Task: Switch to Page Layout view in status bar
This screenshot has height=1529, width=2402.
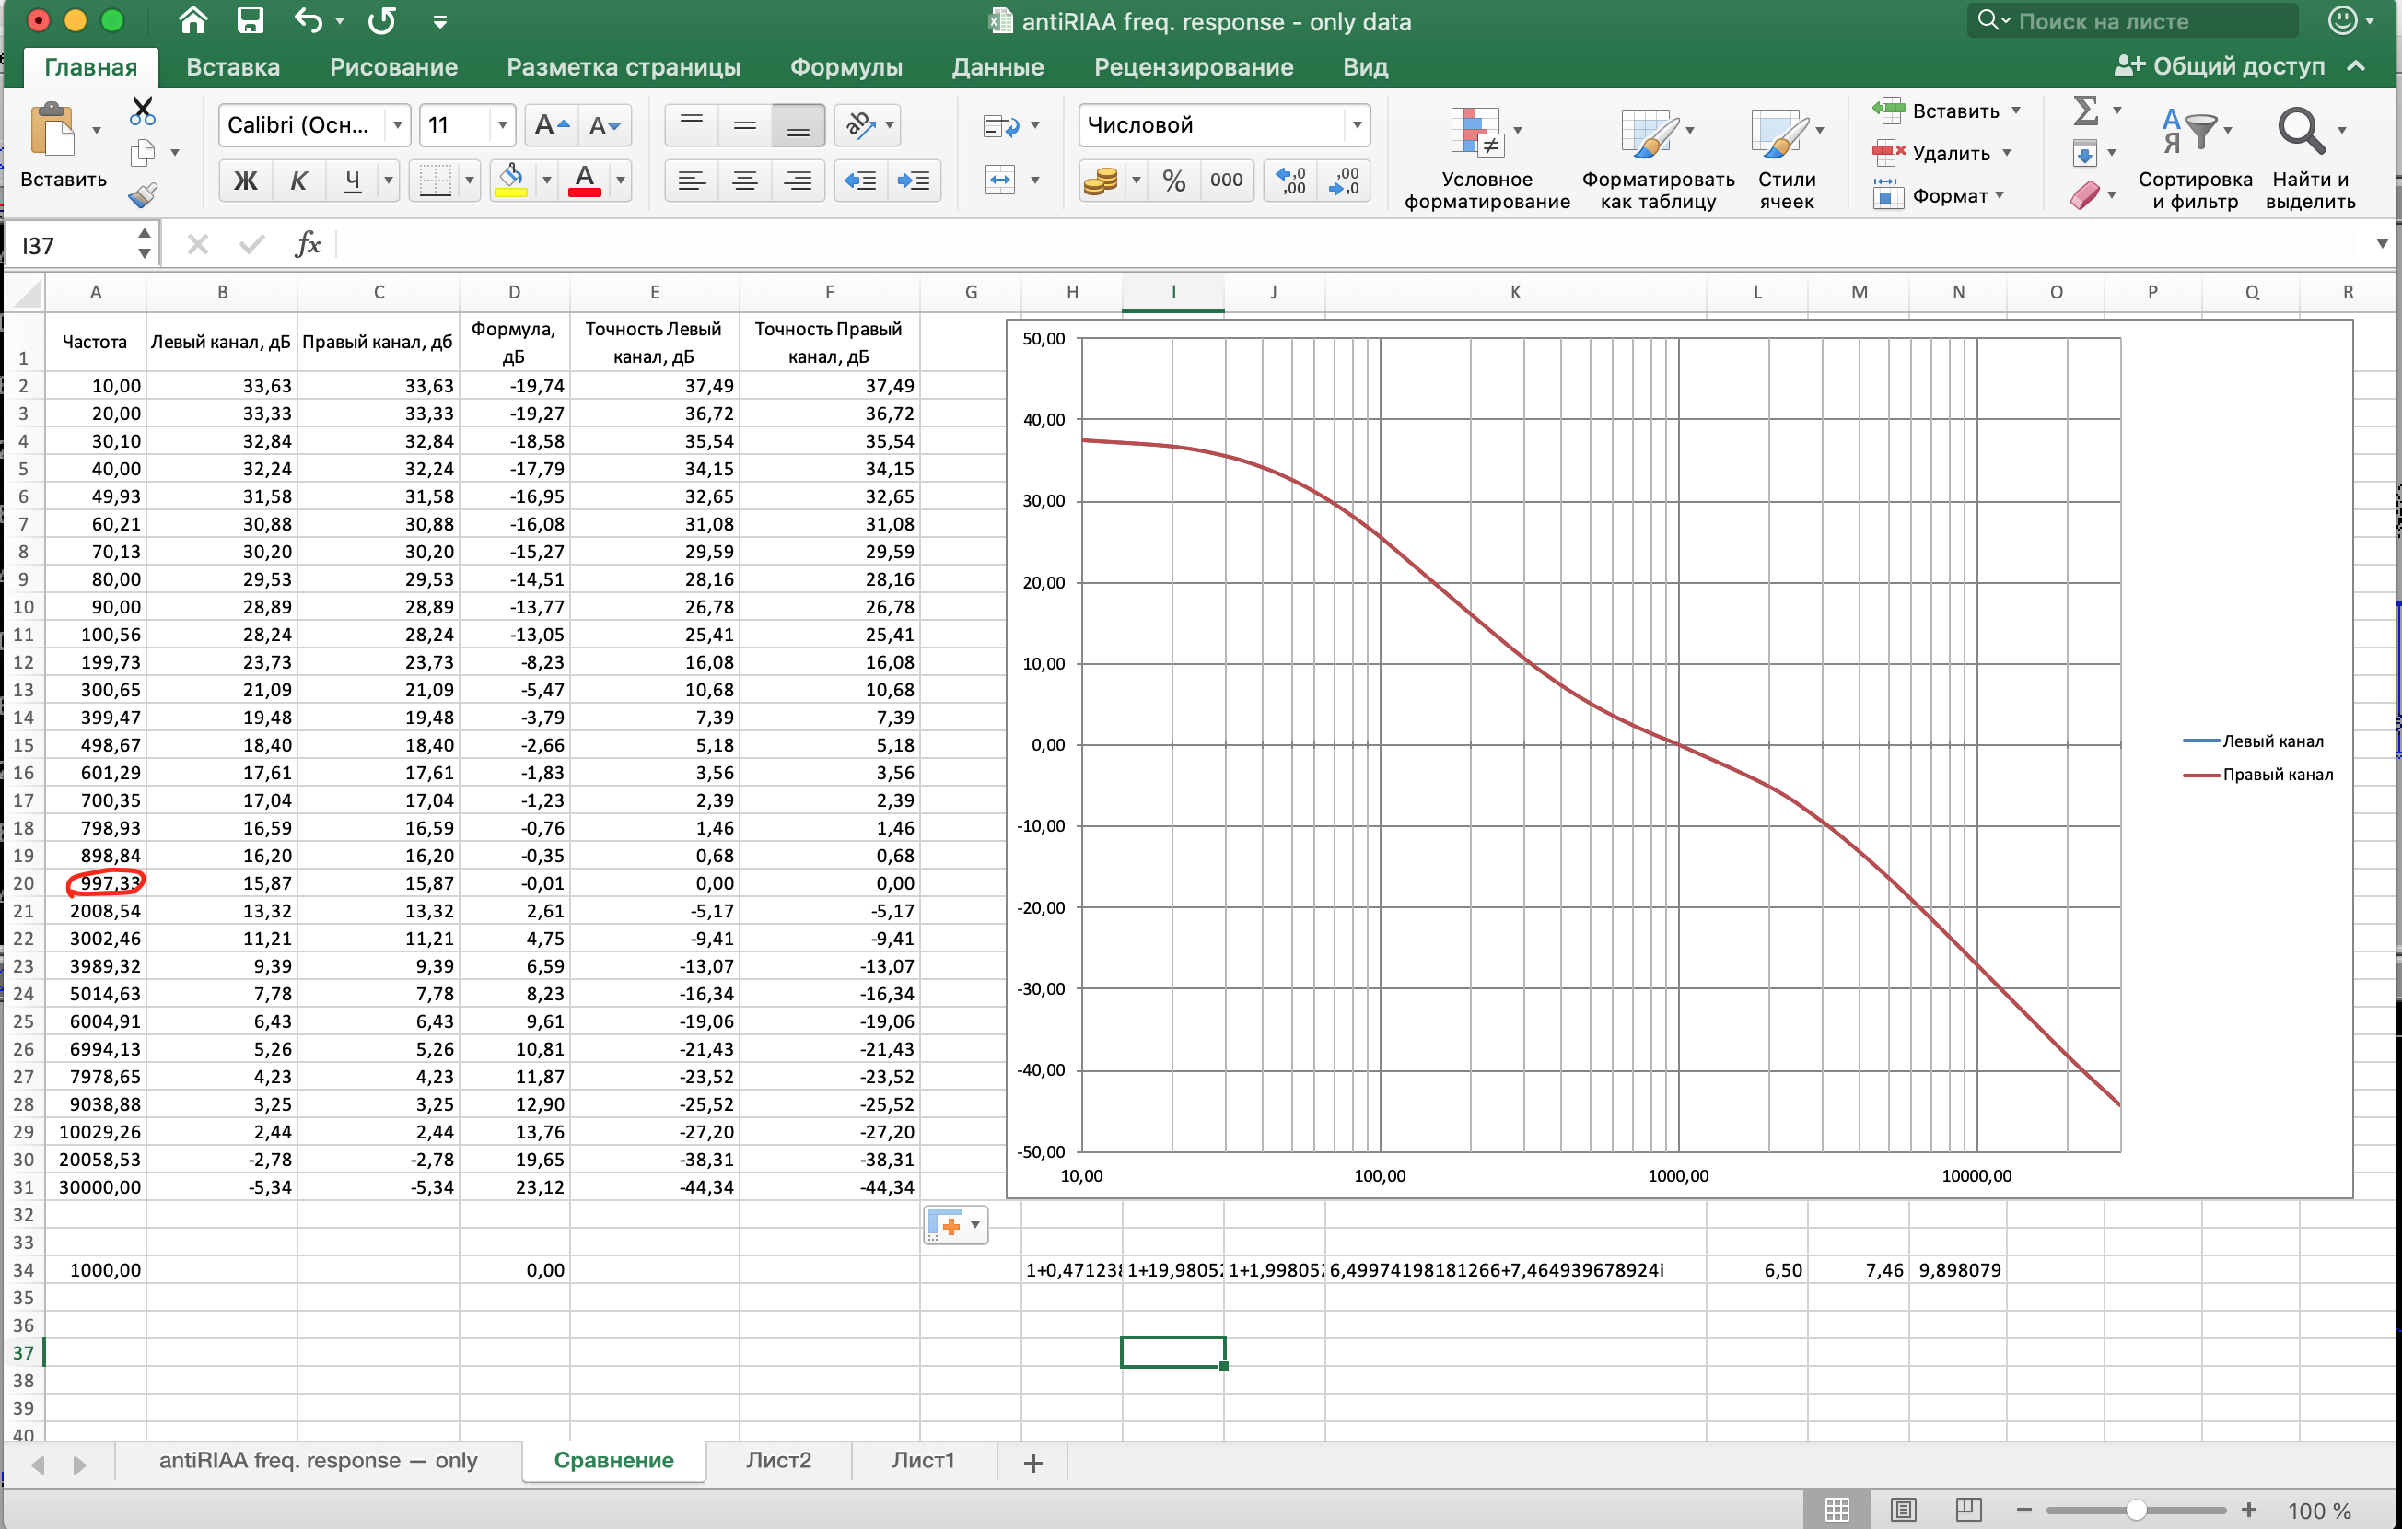Action: 1902,1509
